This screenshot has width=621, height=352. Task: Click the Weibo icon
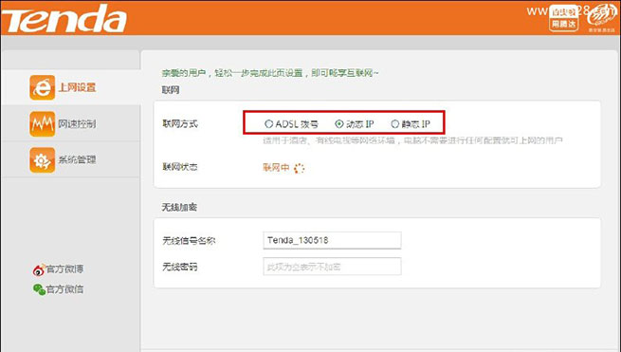click(x=39, y=269)
